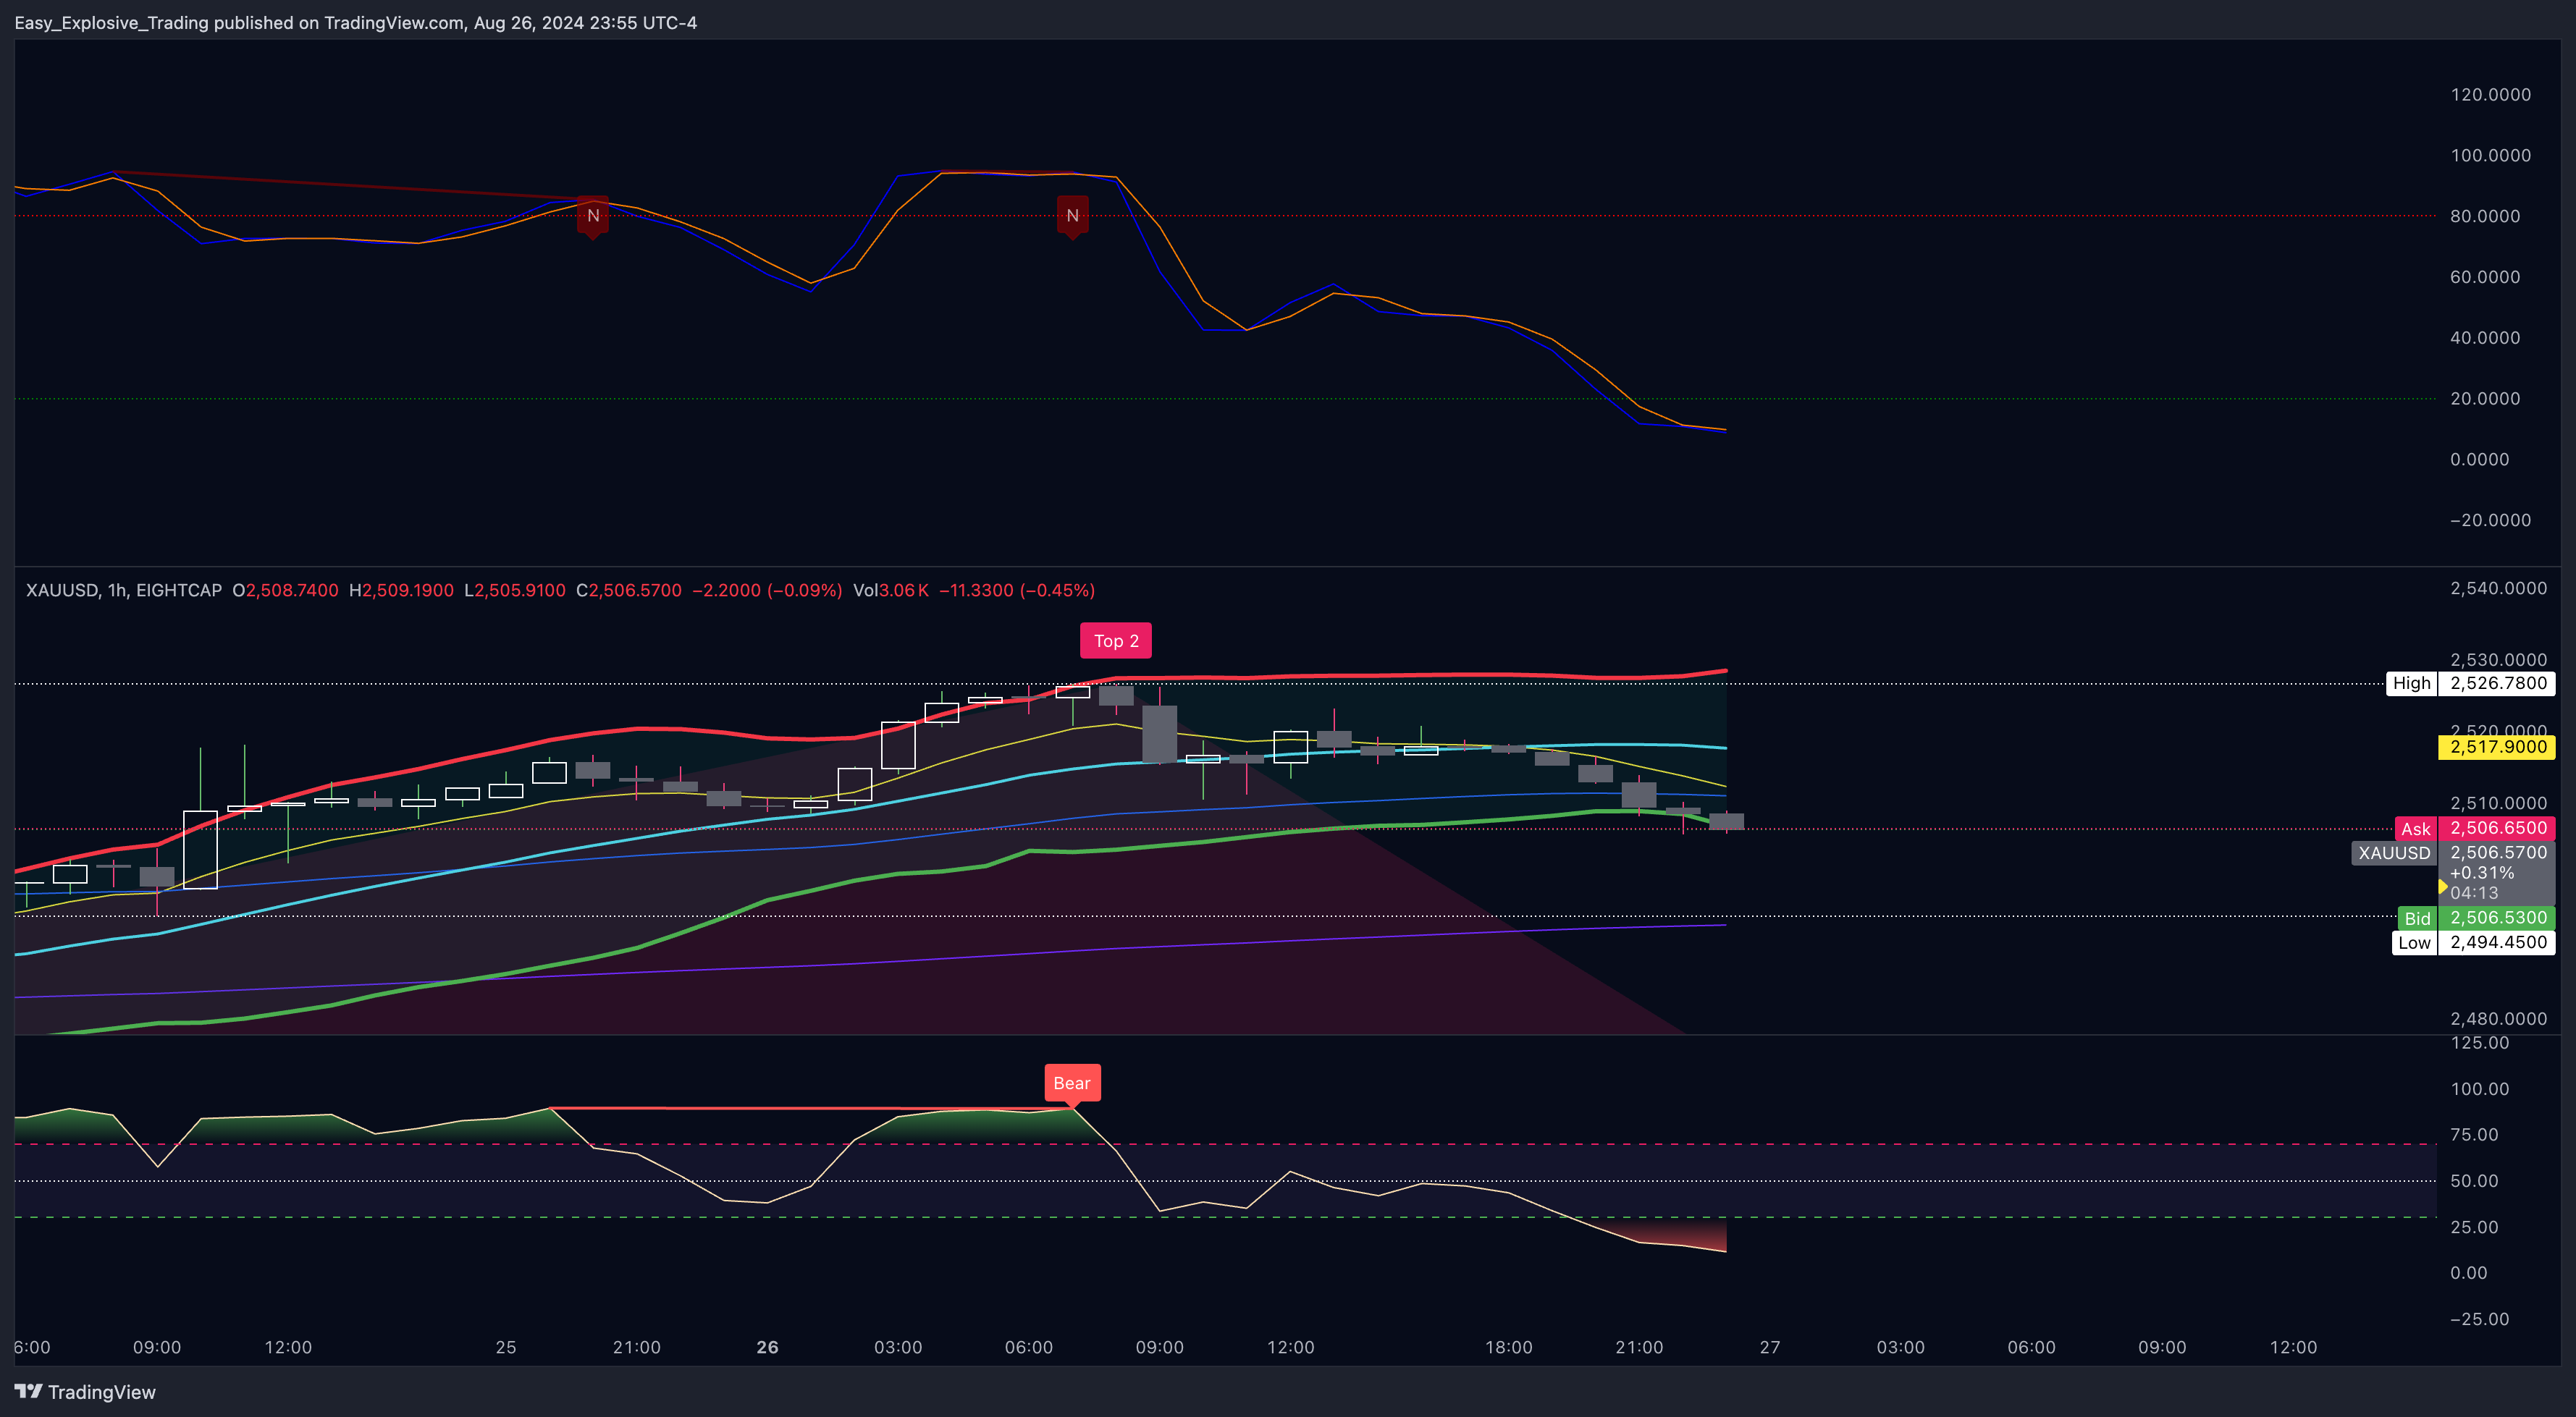The width and height of the screenshot is (2576, 1417).
Task: Click the '25' date label on time axis
Action: [506, 1347]
